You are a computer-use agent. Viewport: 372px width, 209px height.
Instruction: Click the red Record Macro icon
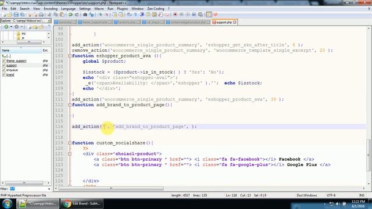175,15
